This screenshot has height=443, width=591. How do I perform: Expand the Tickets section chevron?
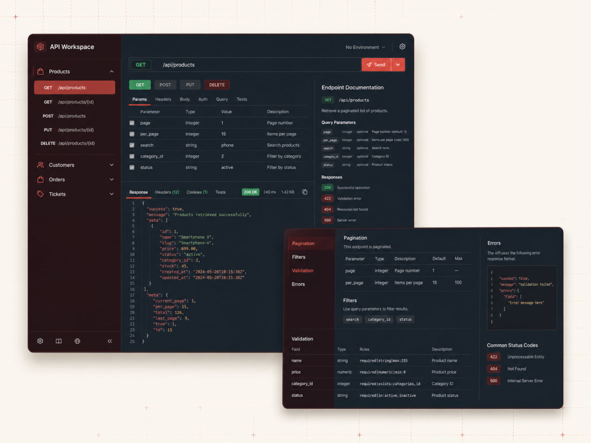click(x=112, y=194)
